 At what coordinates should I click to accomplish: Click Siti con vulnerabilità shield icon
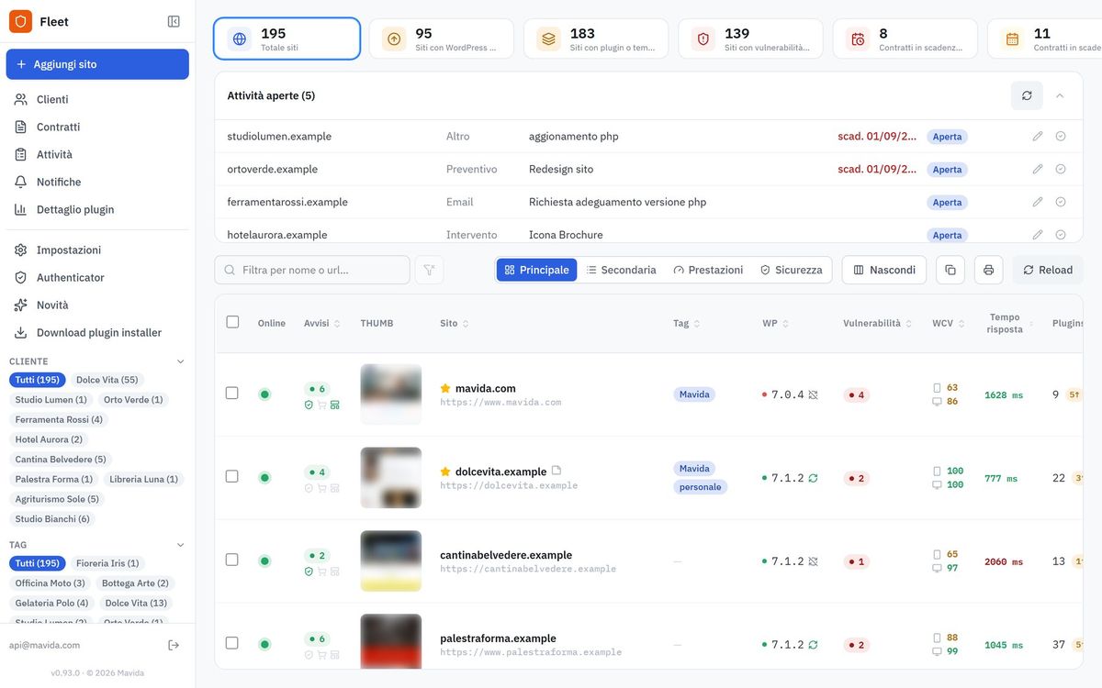click(x=703, y=39)
